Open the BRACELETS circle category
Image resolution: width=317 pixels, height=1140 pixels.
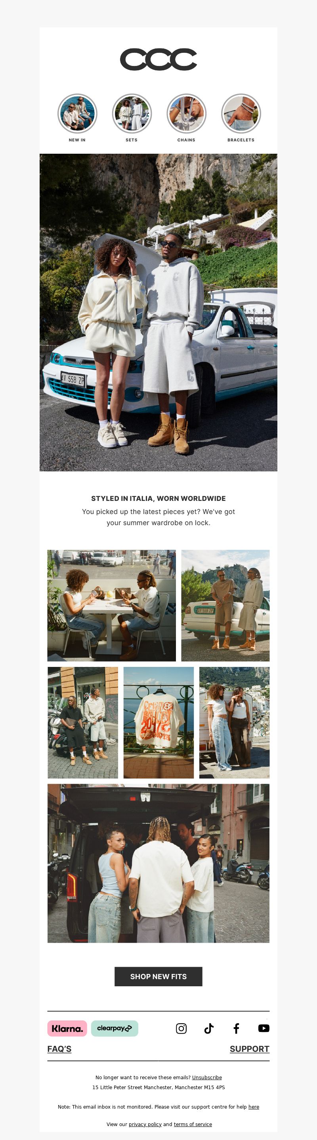coord(241,118)
